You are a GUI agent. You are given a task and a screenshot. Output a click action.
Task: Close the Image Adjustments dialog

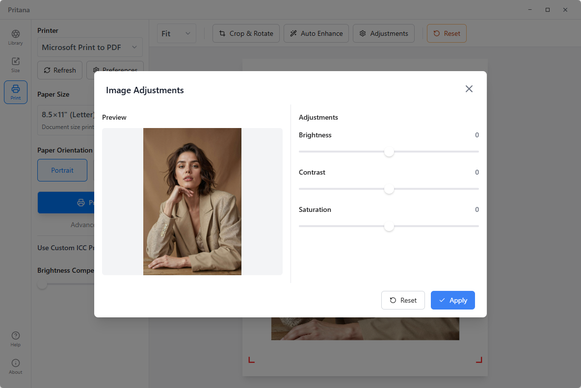[x=469, y=89]
